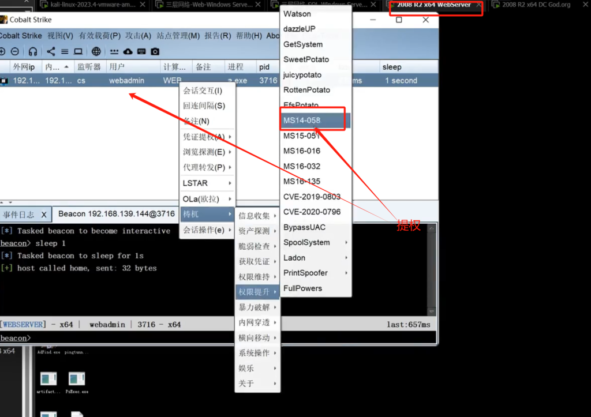
Task: Open 会话交互(I) from context menu
Action: 207,91
